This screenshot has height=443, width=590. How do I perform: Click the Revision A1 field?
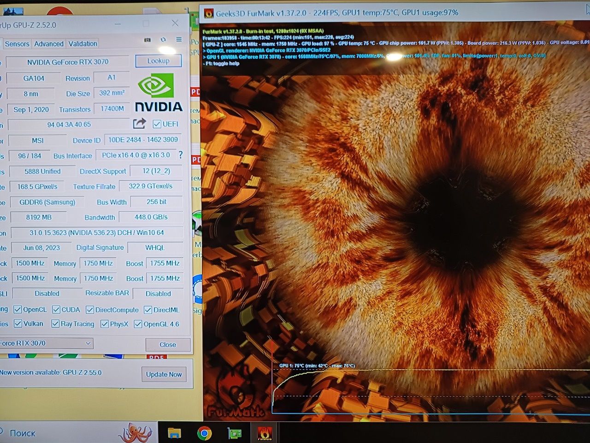[112, 78]
